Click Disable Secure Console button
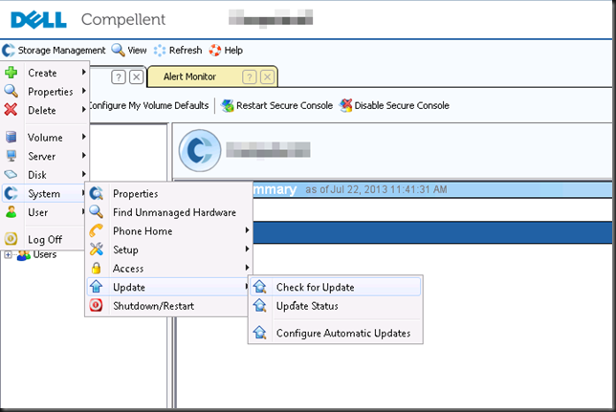 pos(394,106)
